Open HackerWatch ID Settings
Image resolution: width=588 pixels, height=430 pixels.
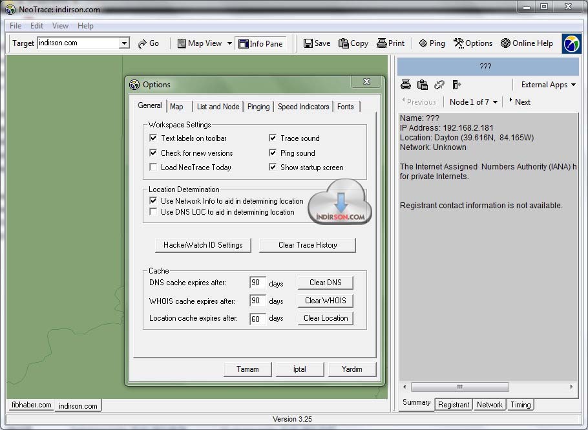[203, 245]
